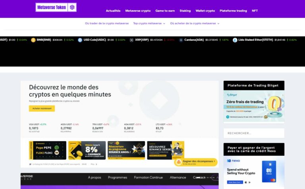Click the blue Nexo card image
This screenshot has width=305, height=189.
click(x=269, y=172)
